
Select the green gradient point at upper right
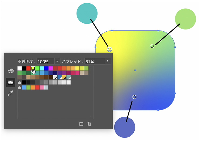[152, 46]
